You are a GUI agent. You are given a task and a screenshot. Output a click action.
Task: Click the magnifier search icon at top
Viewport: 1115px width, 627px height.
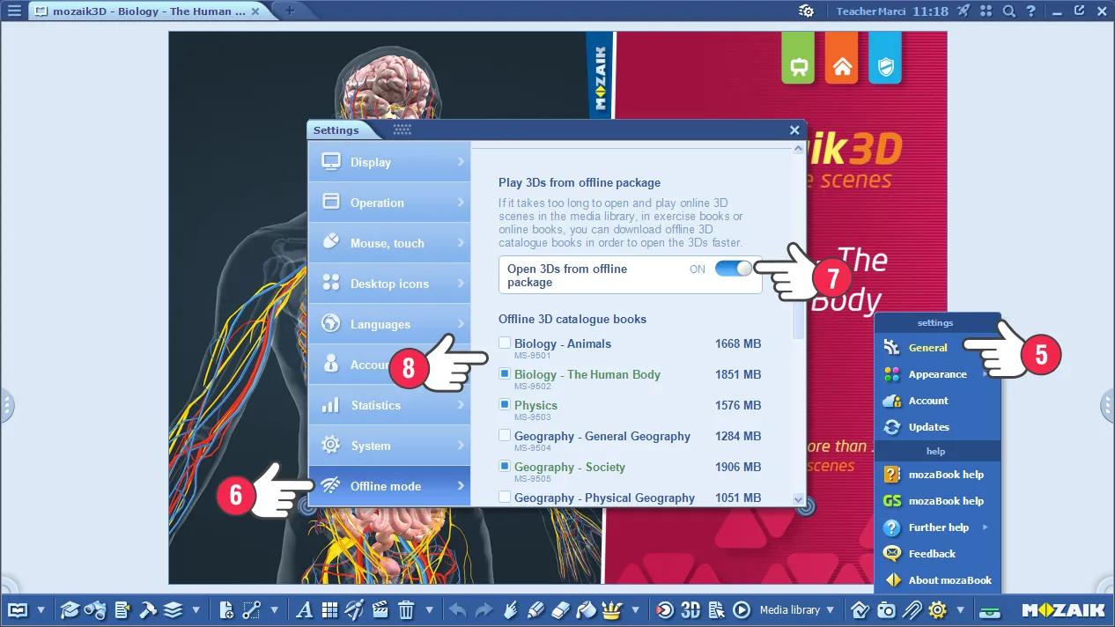click(1009, 11)
